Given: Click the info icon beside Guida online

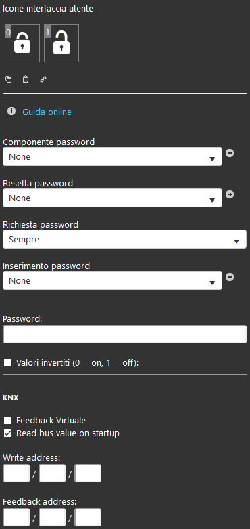Looking at the screenshot, I should tap(11, 111).
